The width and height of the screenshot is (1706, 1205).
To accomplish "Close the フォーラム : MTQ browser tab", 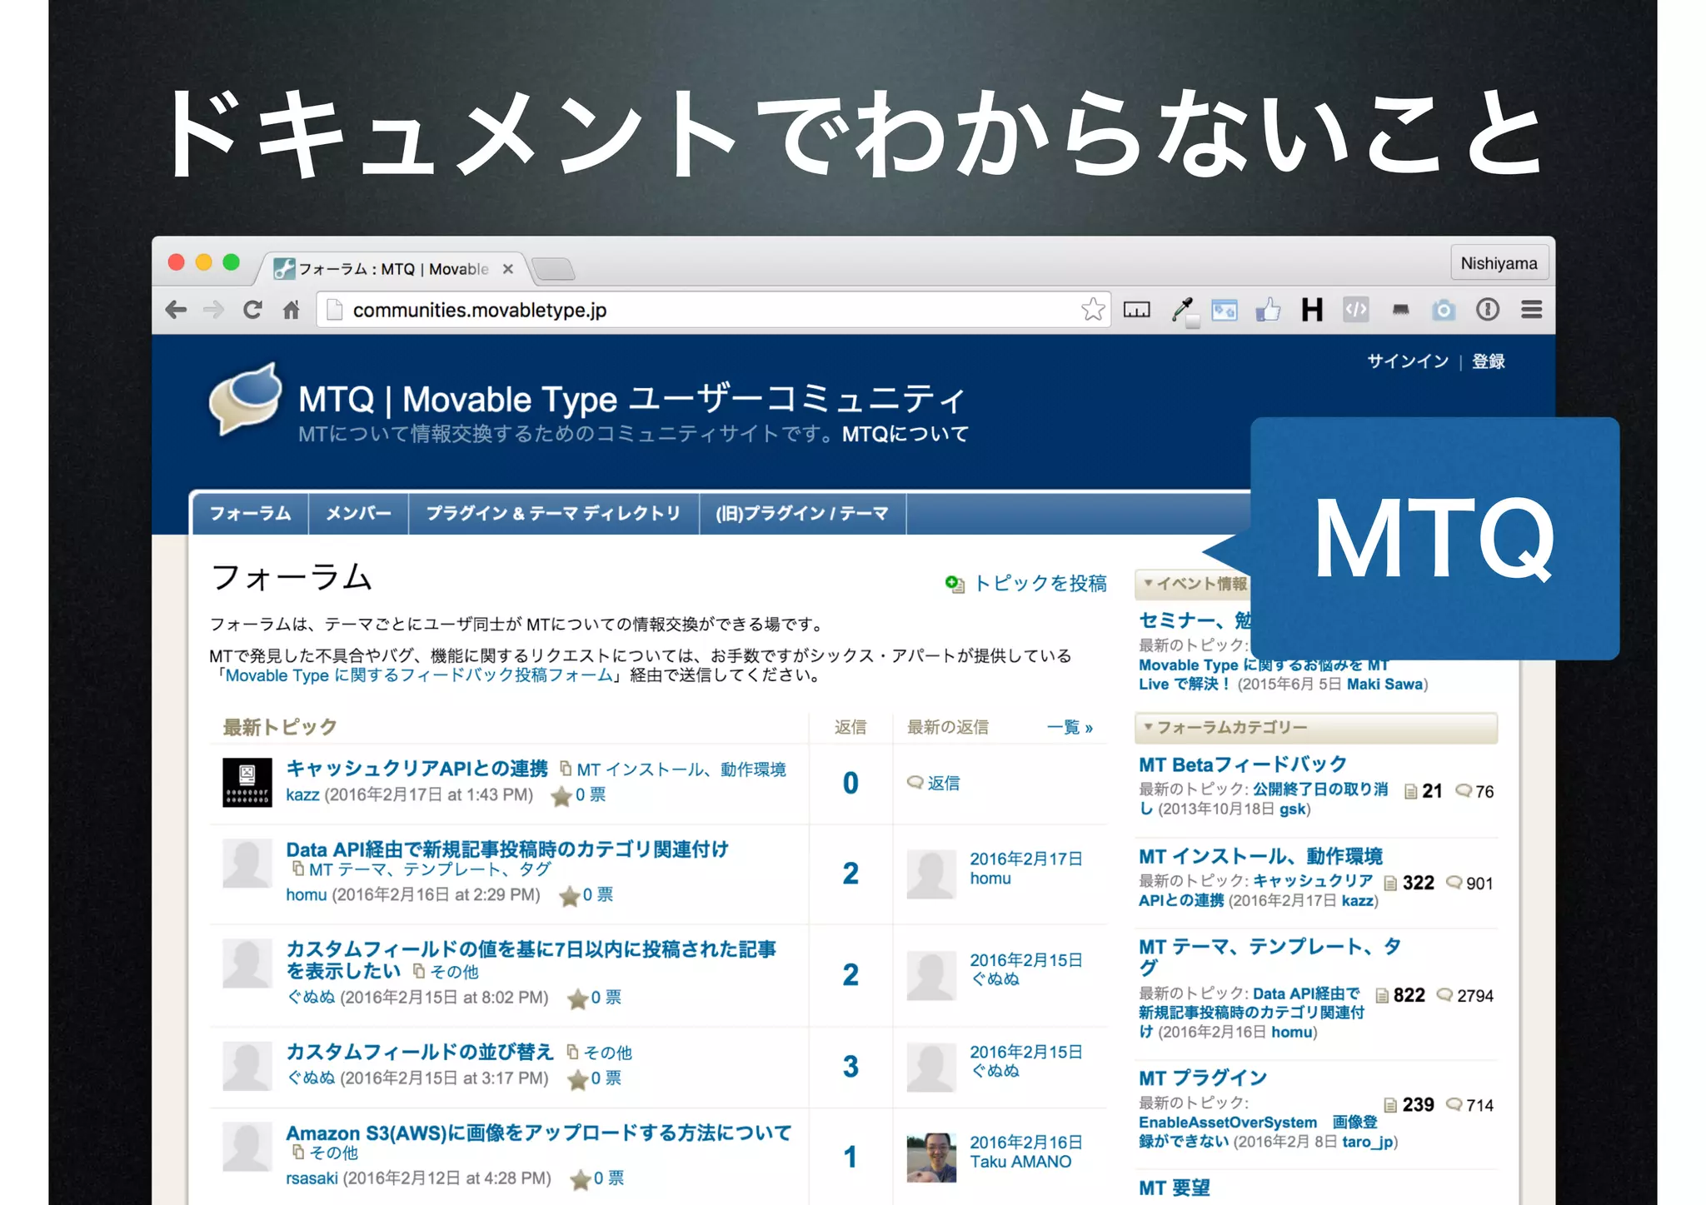I will [x=508, y=269].
